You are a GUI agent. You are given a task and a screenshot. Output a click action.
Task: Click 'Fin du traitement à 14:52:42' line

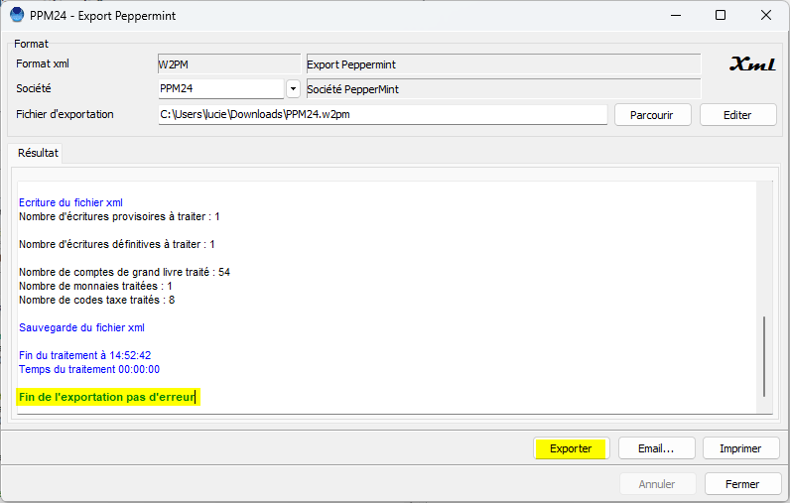tap(84, 355)
